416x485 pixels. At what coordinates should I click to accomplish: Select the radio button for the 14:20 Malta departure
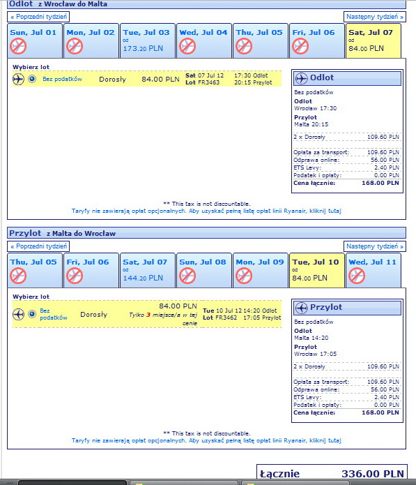(32, 314)
